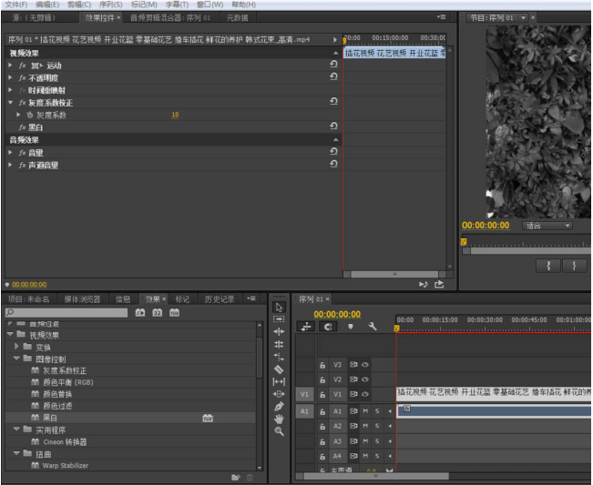The height and width of the screenshot is (485, 593).
Task: Pick the Selection arrow tool
Action: [x=279, y=308]
